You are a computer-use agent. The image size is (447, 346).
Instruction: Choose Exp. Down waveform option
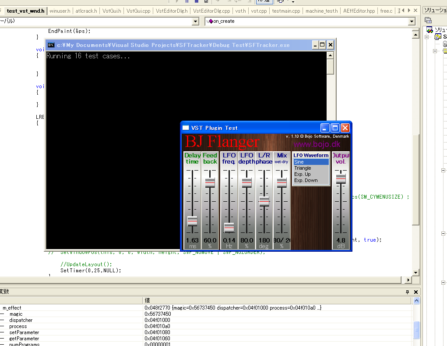pyautogui.click(x=306, y=180)
